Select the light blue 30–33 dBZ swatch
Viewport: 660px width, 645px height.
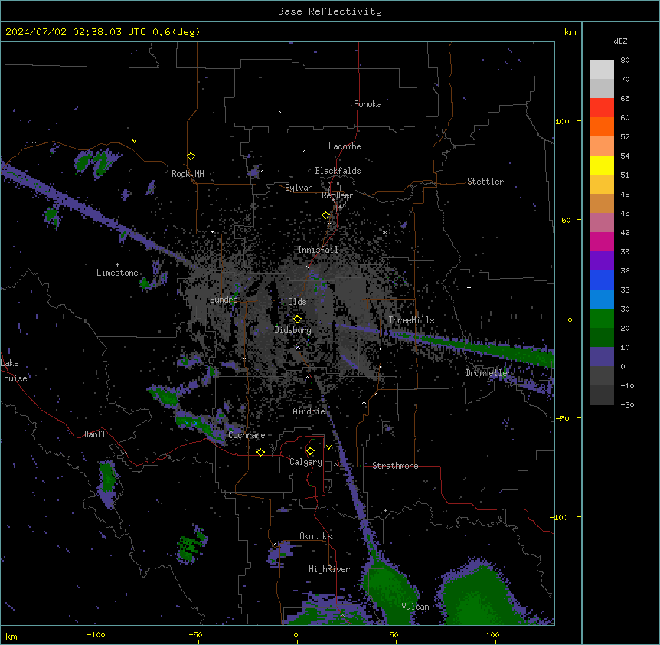pos(602,300)
